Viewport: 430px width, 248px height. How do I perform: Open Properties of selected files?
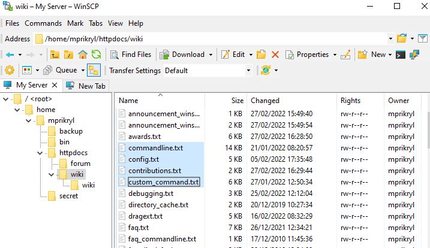point(307,55)
